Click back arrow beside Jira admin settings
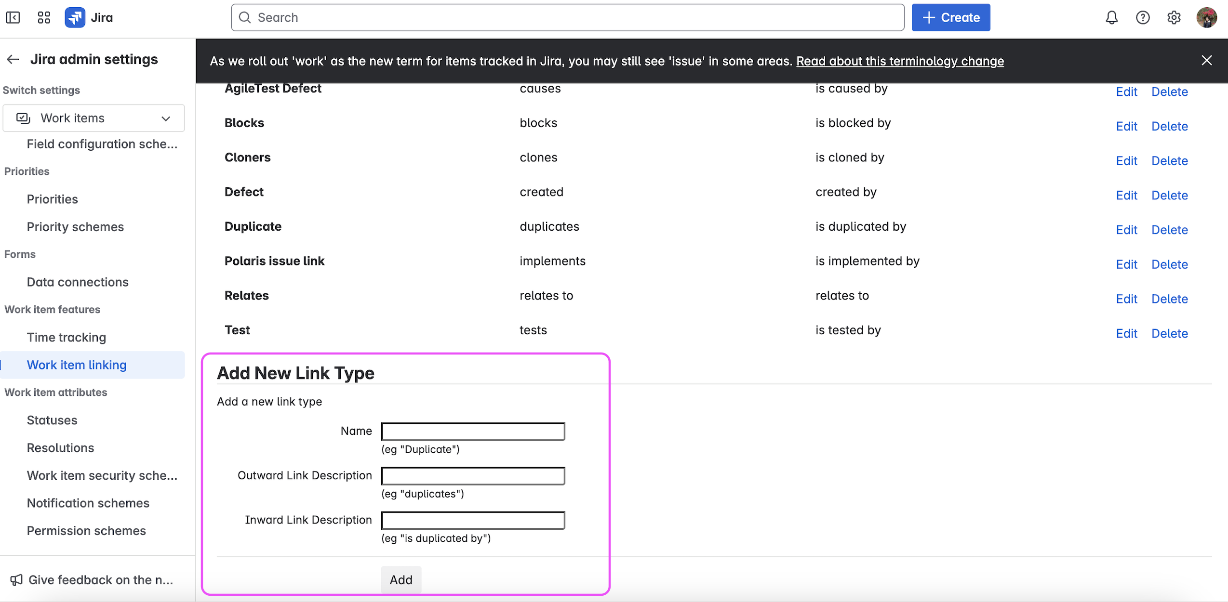Image resolution: width=1228 pixels, height=602 pixels. point(13,59)
